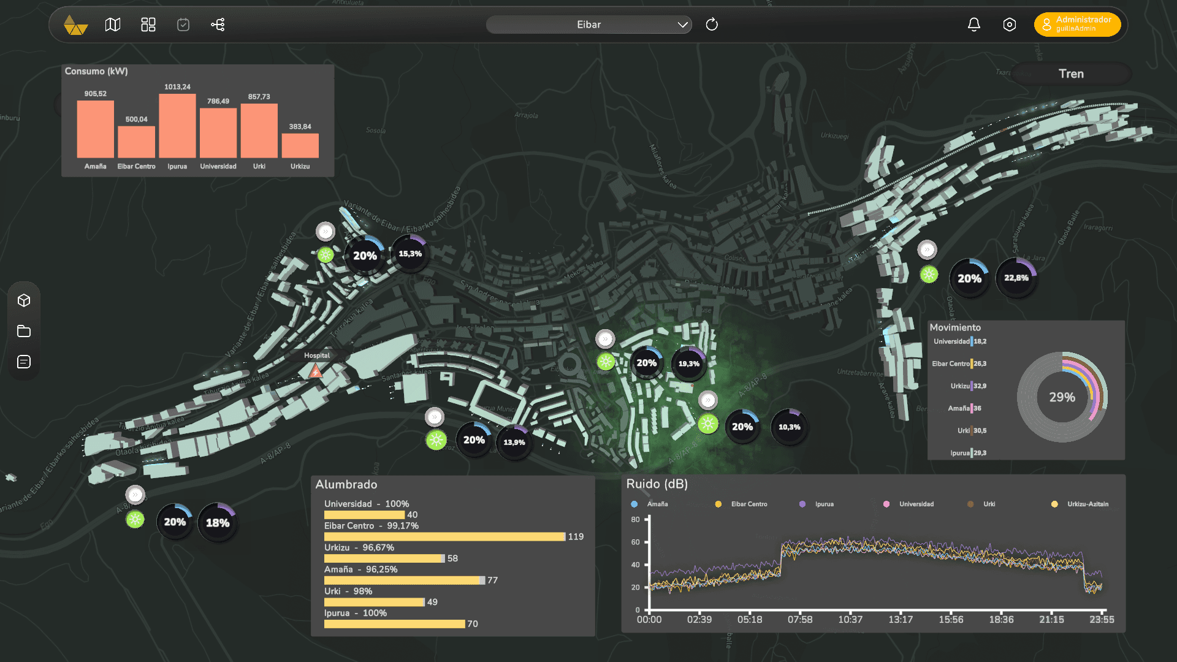
Task: Click the Urkizu lighting bar, 58
Action: pyautogui.click(x=384, y=558)
